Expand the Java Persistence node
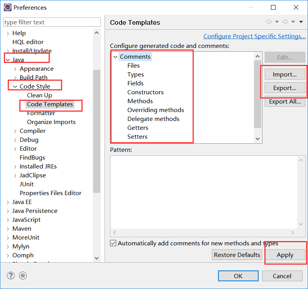The width and height of the screenshot is (308, 289). [8, 211]
